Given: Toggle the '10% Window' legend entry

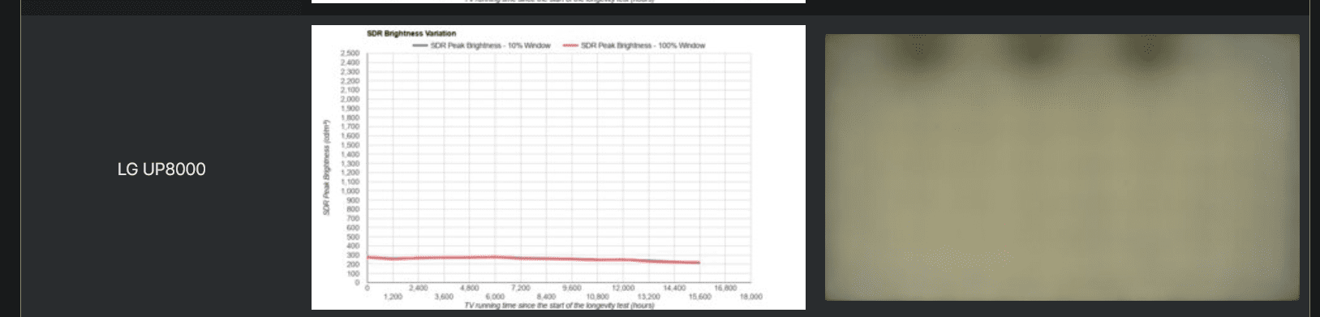Looking at the screenshot, I should coord(482,45).
